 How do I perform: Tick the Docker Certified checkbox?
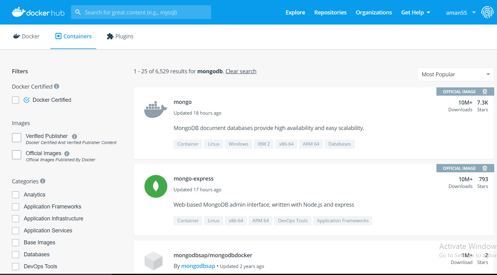point(15,100)
